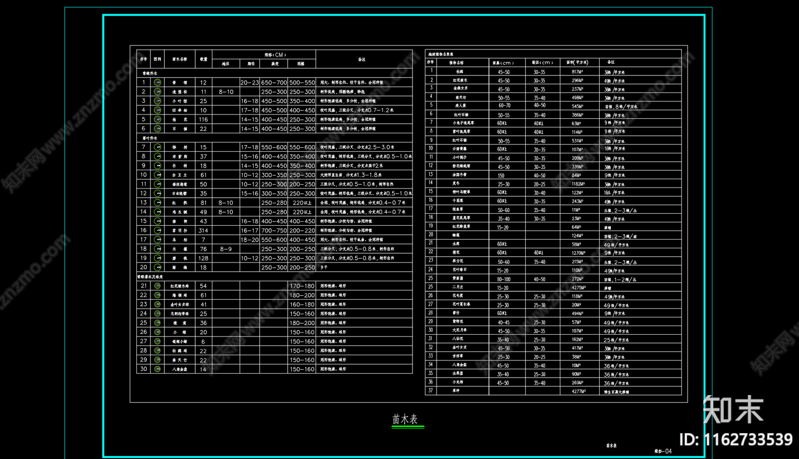Click the shrub symbol in left table row 27
The height and width of the screenshot is (459, 799).
[x=157, y=341]
